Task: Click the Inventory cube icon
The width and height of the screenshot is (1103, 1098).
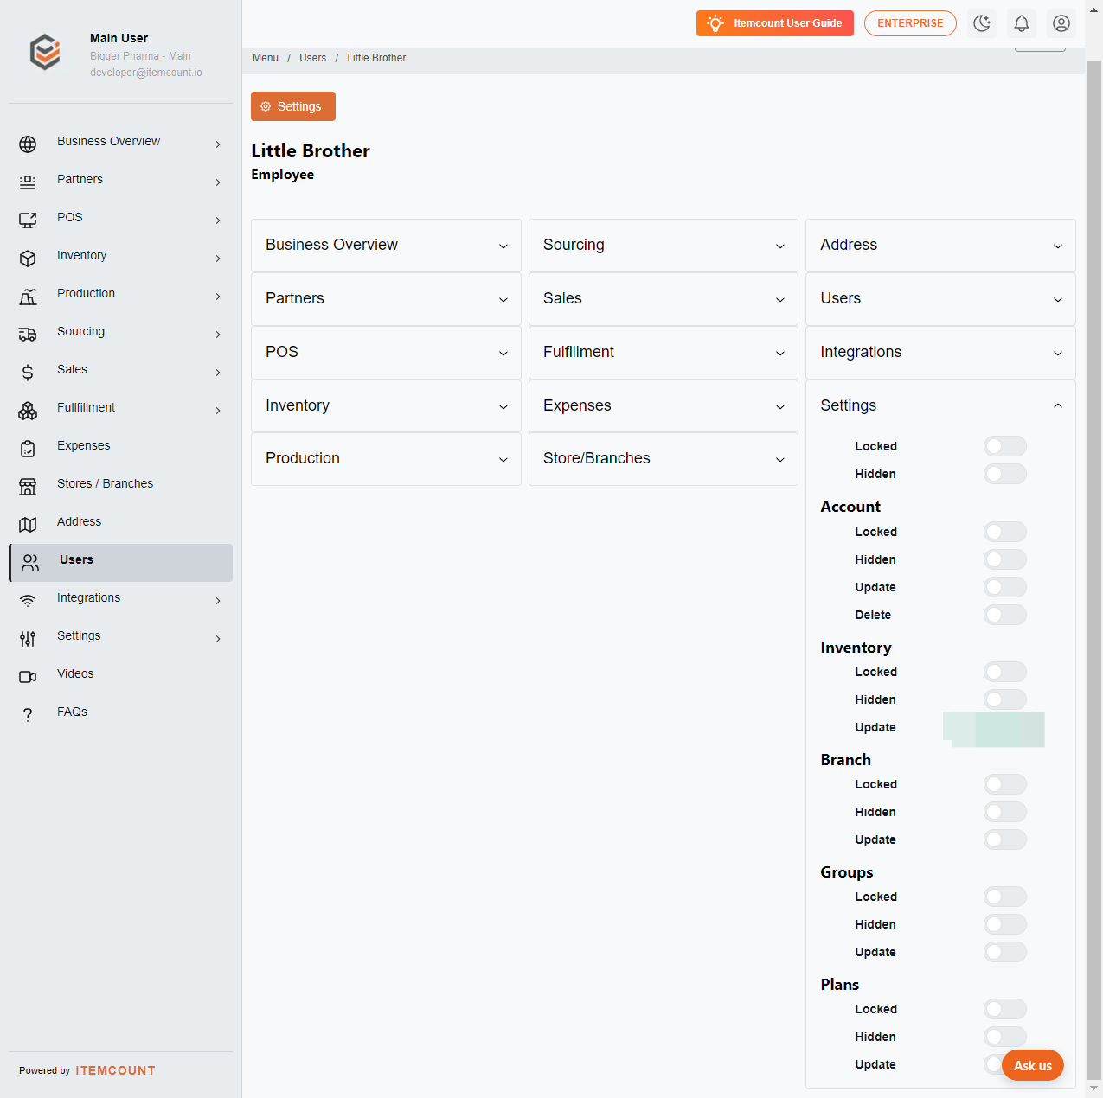Action: pyautogui.click(x=28, y=259)
